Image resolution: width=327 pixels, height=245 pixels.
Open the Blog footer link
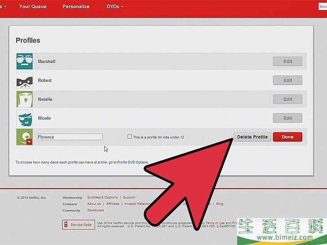(220, 204)
